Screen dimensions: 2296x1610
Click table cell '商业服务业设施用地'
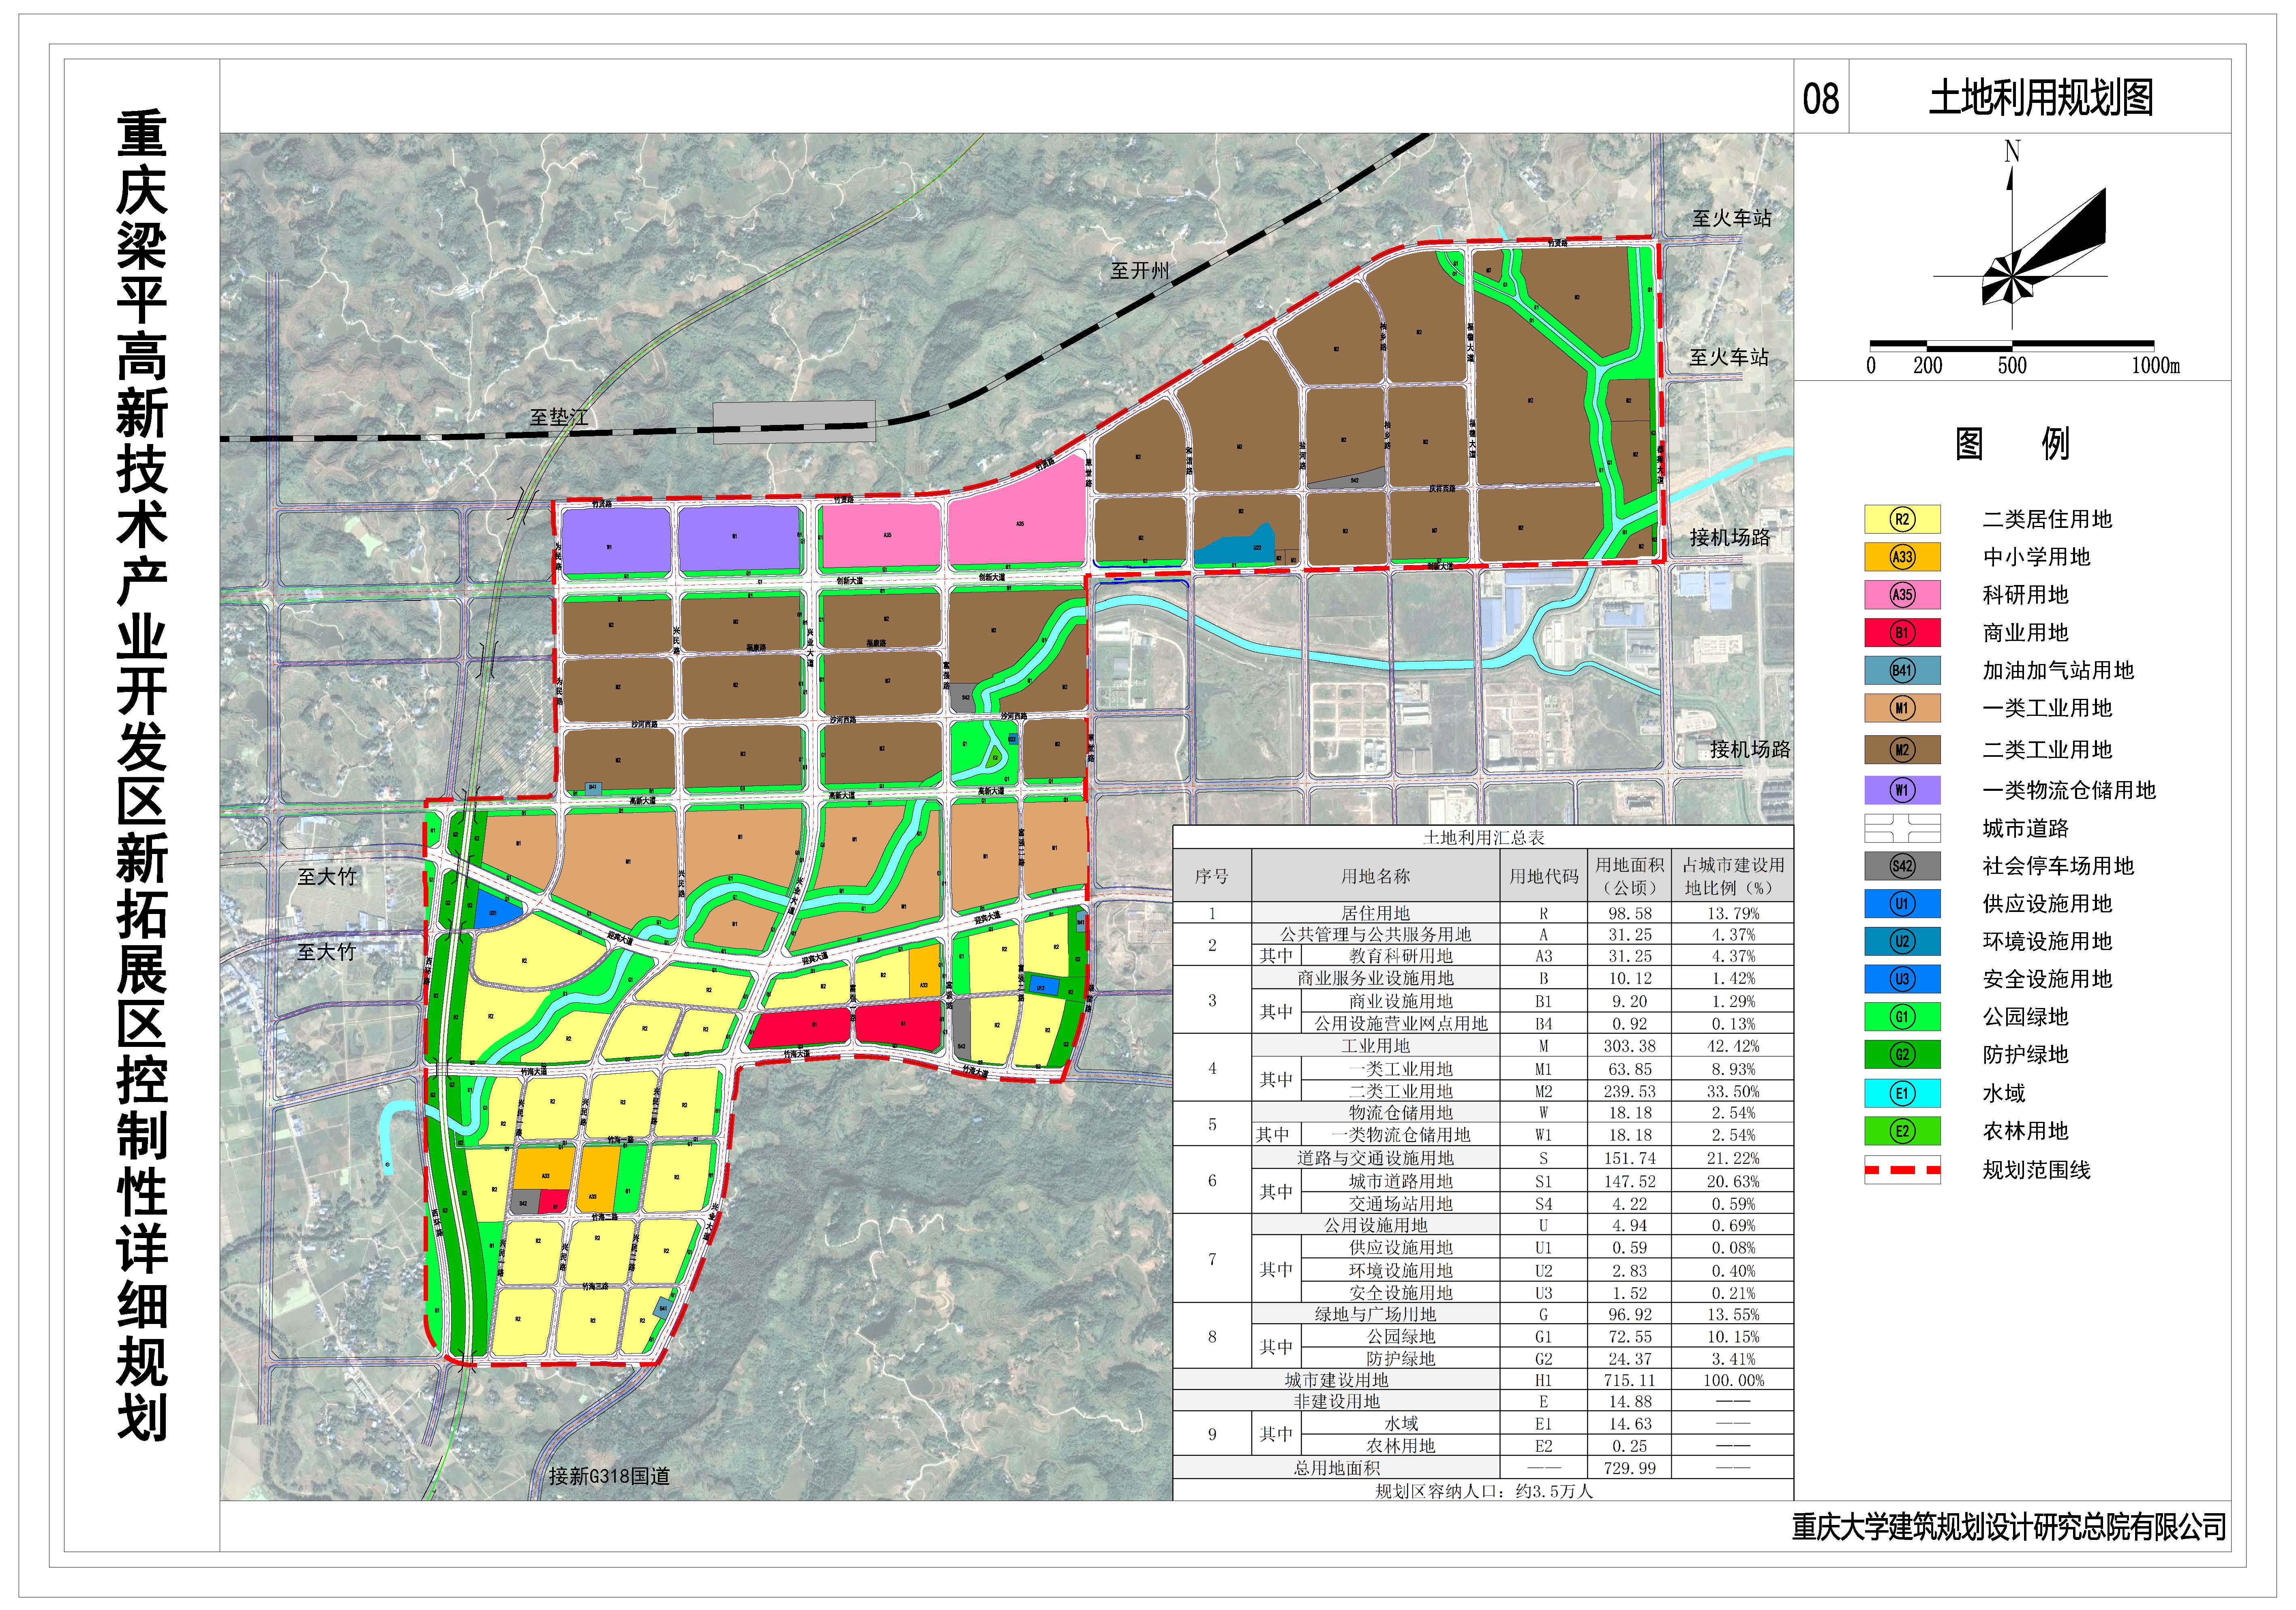tap(1375, 978)
